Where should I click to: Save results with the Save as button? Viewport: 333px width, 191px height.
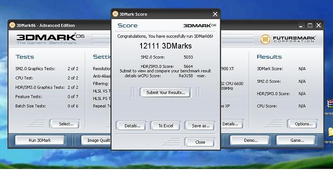pos(201,126)
